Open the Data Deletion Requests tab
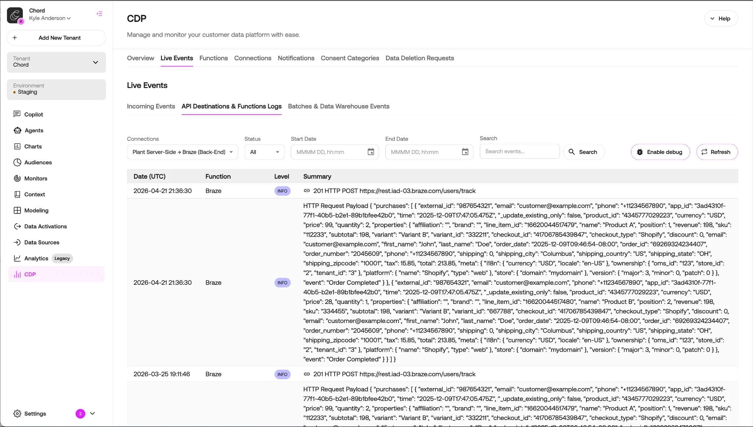 [420, 58]
